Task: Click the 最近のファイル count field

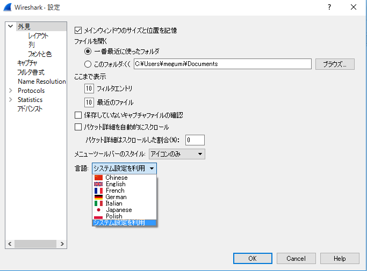Action: 89,102
